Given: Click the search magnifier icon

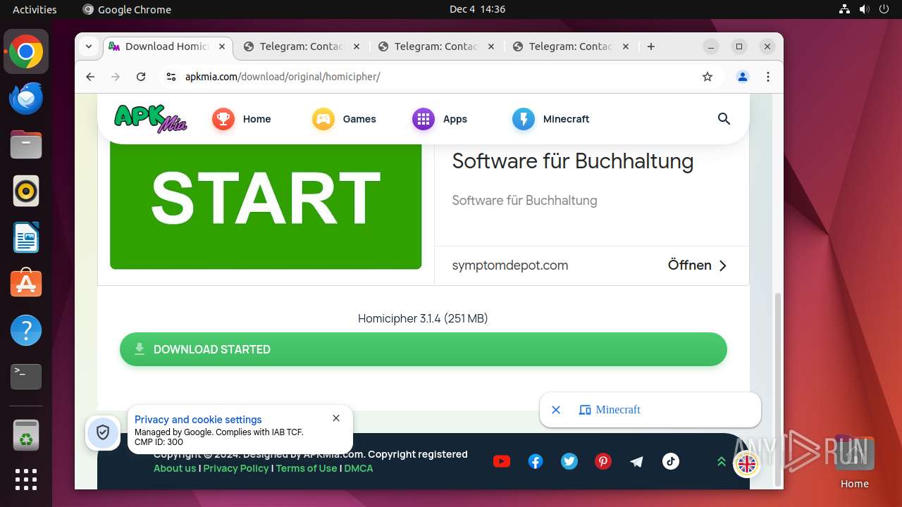Looking at the screenshot, I should click(724, 119).
